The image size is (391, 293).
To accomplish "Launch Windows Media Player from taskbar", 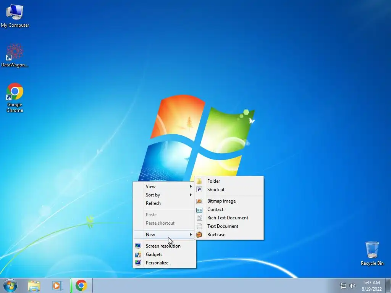I will 57,286.
